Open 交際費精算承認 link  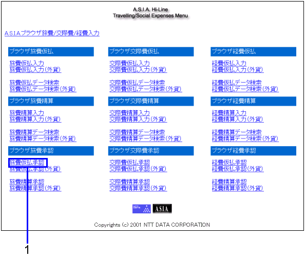(129, 182)
